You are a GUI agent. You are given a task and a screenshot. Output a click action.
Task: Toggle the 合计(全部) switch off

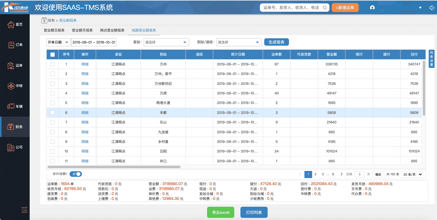pos(76,174)
